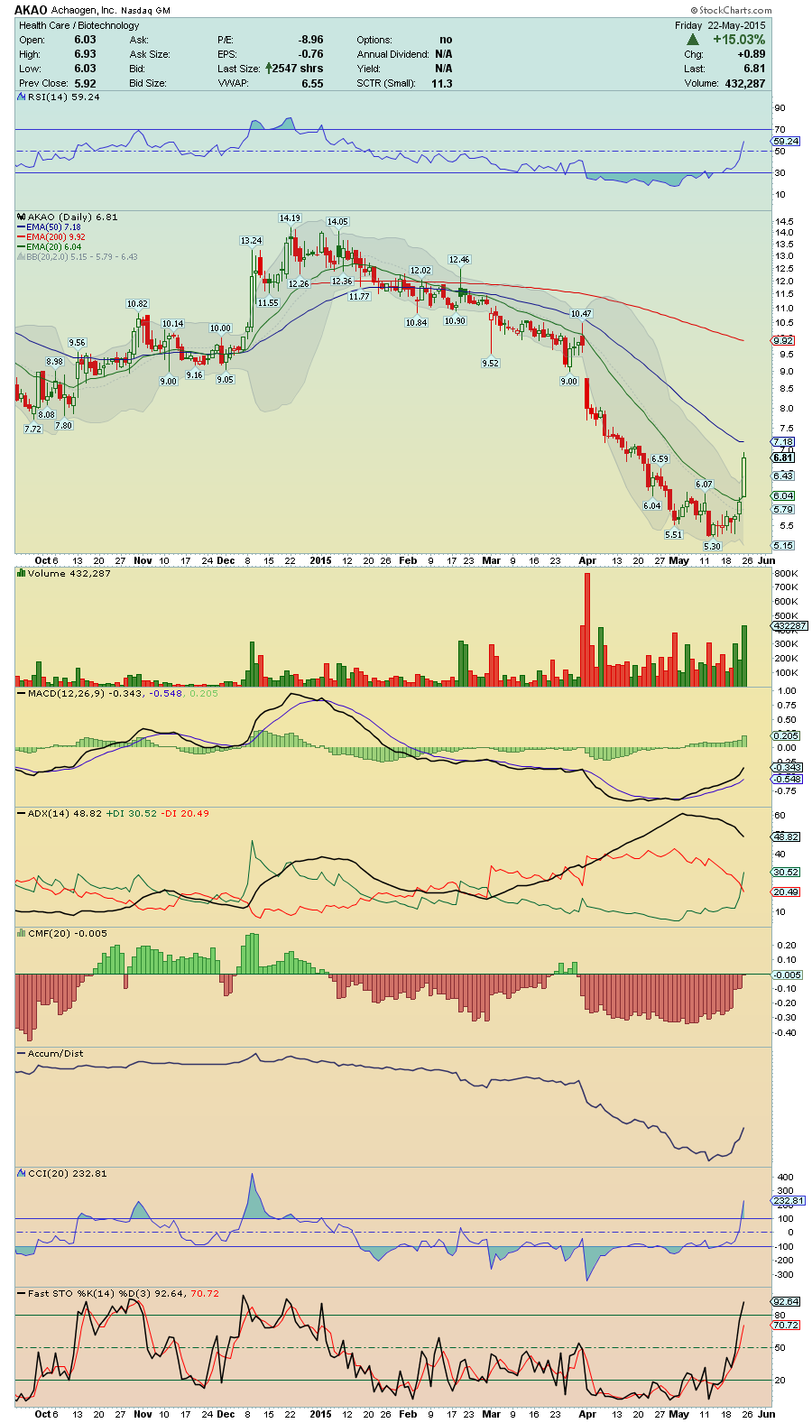Click the 5.30 low price annotation
The height and width of the screenshot is (1423, 812).
click(x=713, y=546)
